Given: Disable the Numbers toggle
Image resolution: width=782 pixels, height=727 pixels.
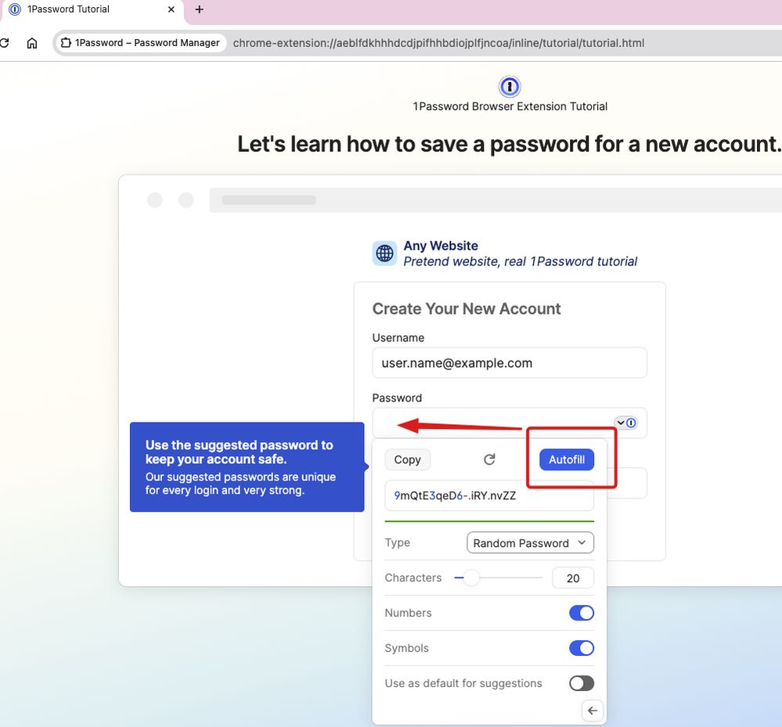Looking at the screenshot, I should [x=581, y=613].
